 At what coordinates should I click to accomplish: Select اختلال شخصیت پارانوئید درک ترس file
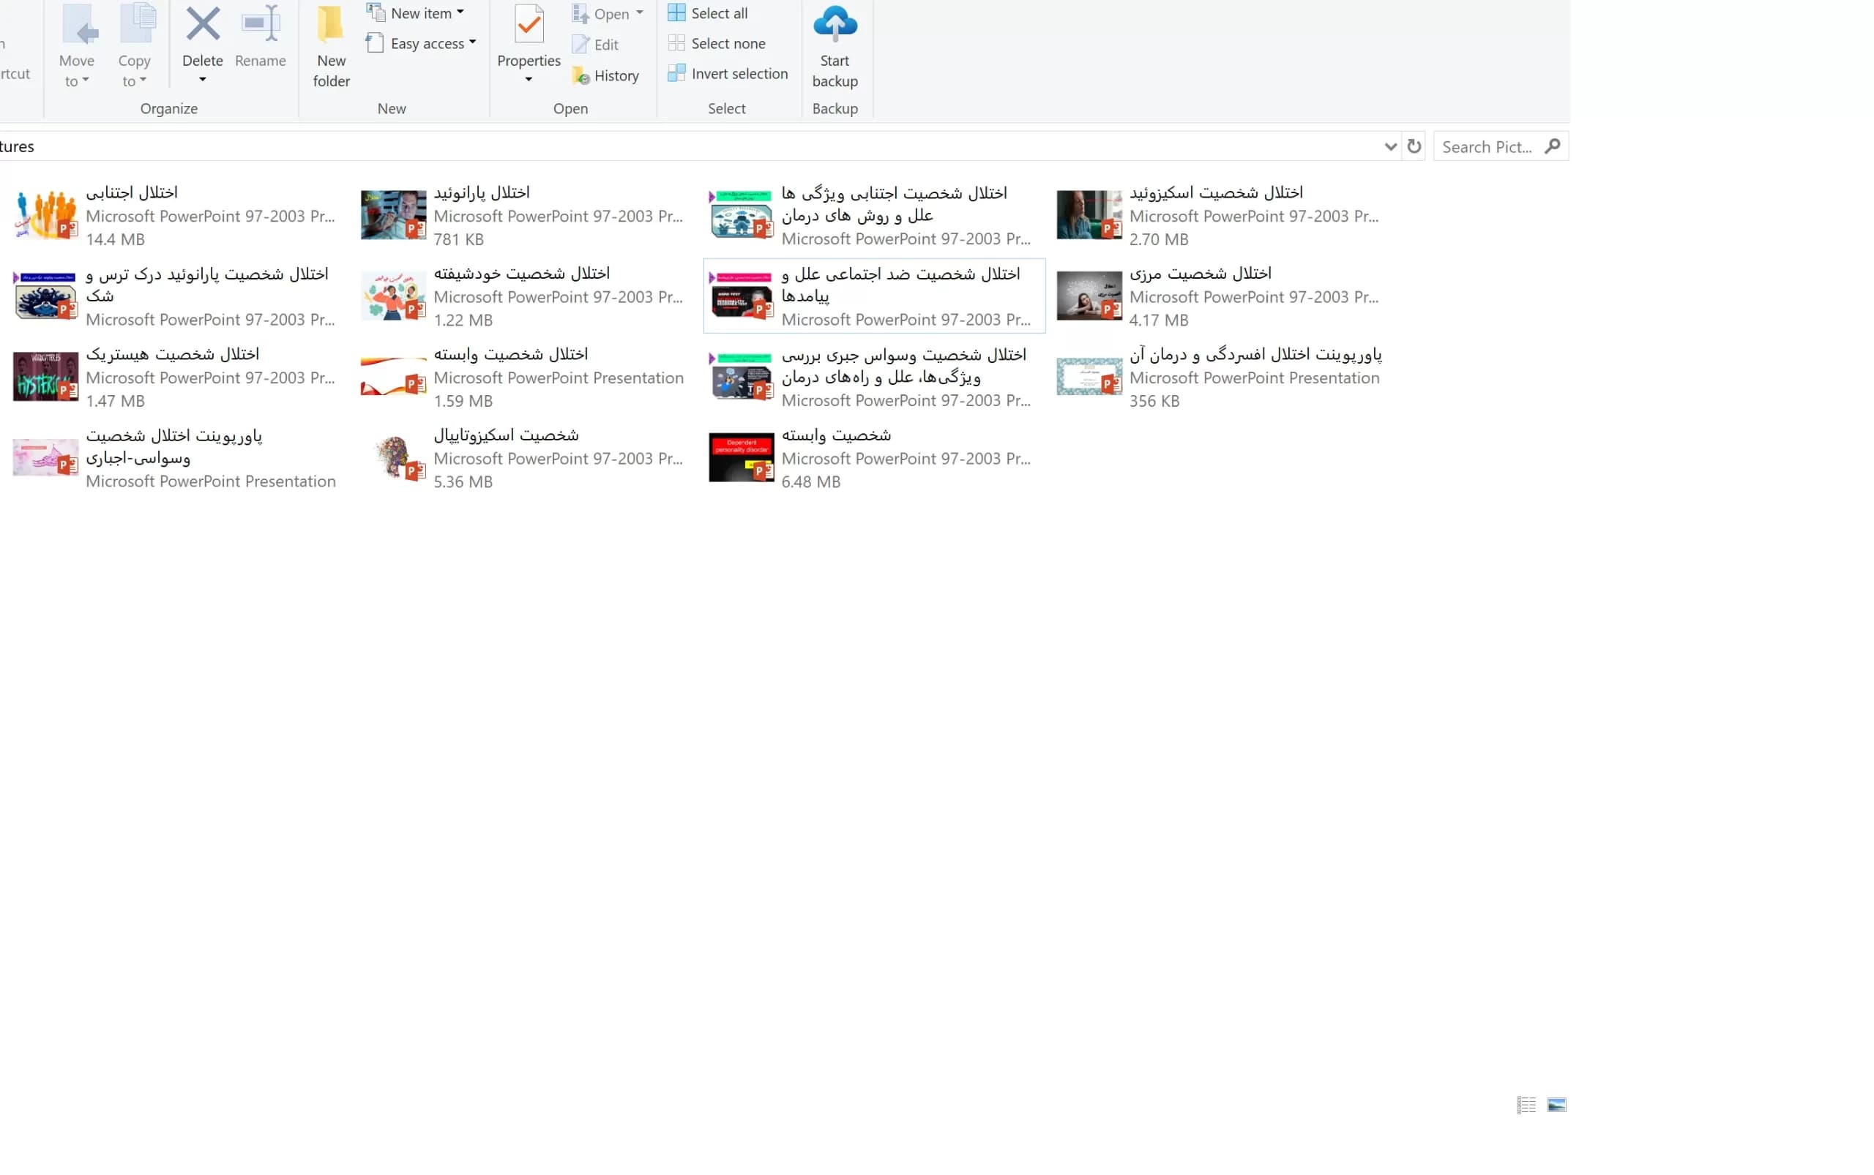pos(176,296)
